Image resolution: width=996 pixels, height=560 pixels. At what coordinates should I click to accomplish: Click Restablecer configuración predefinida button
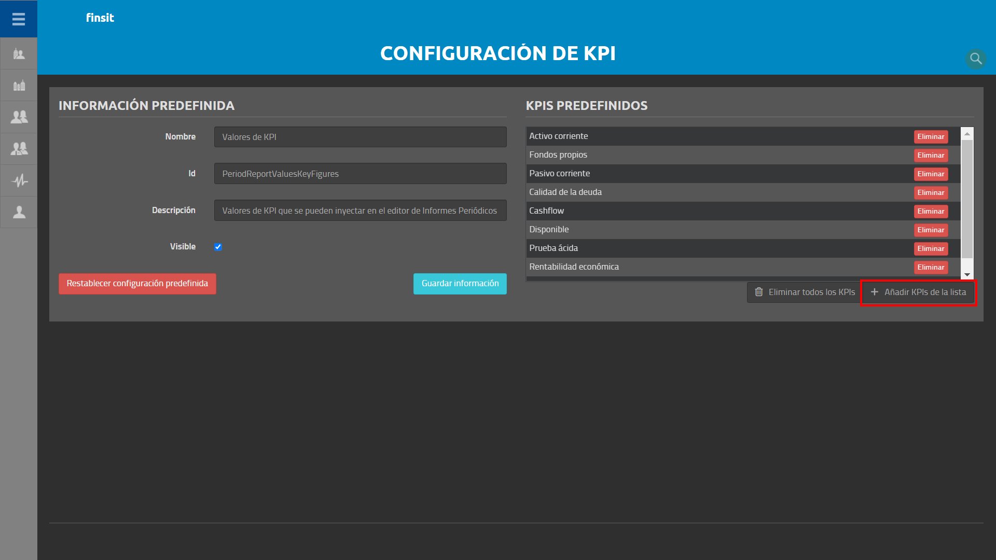pyautogui.click(x=137, y=284)
